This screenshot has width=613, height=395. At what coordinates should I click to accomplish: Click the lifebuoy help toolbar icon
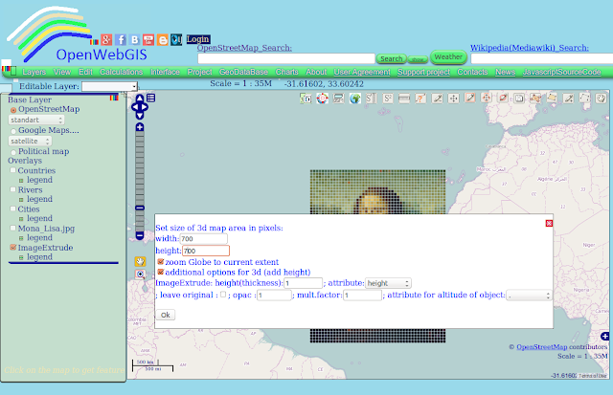(x=322, y=99)
